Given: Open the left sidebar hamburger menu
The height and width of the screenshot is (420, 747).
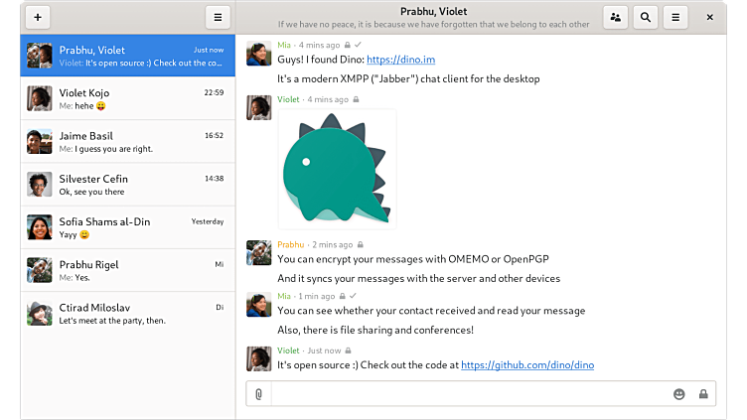Looking at the screenshot, I should (x=218, y=17).
